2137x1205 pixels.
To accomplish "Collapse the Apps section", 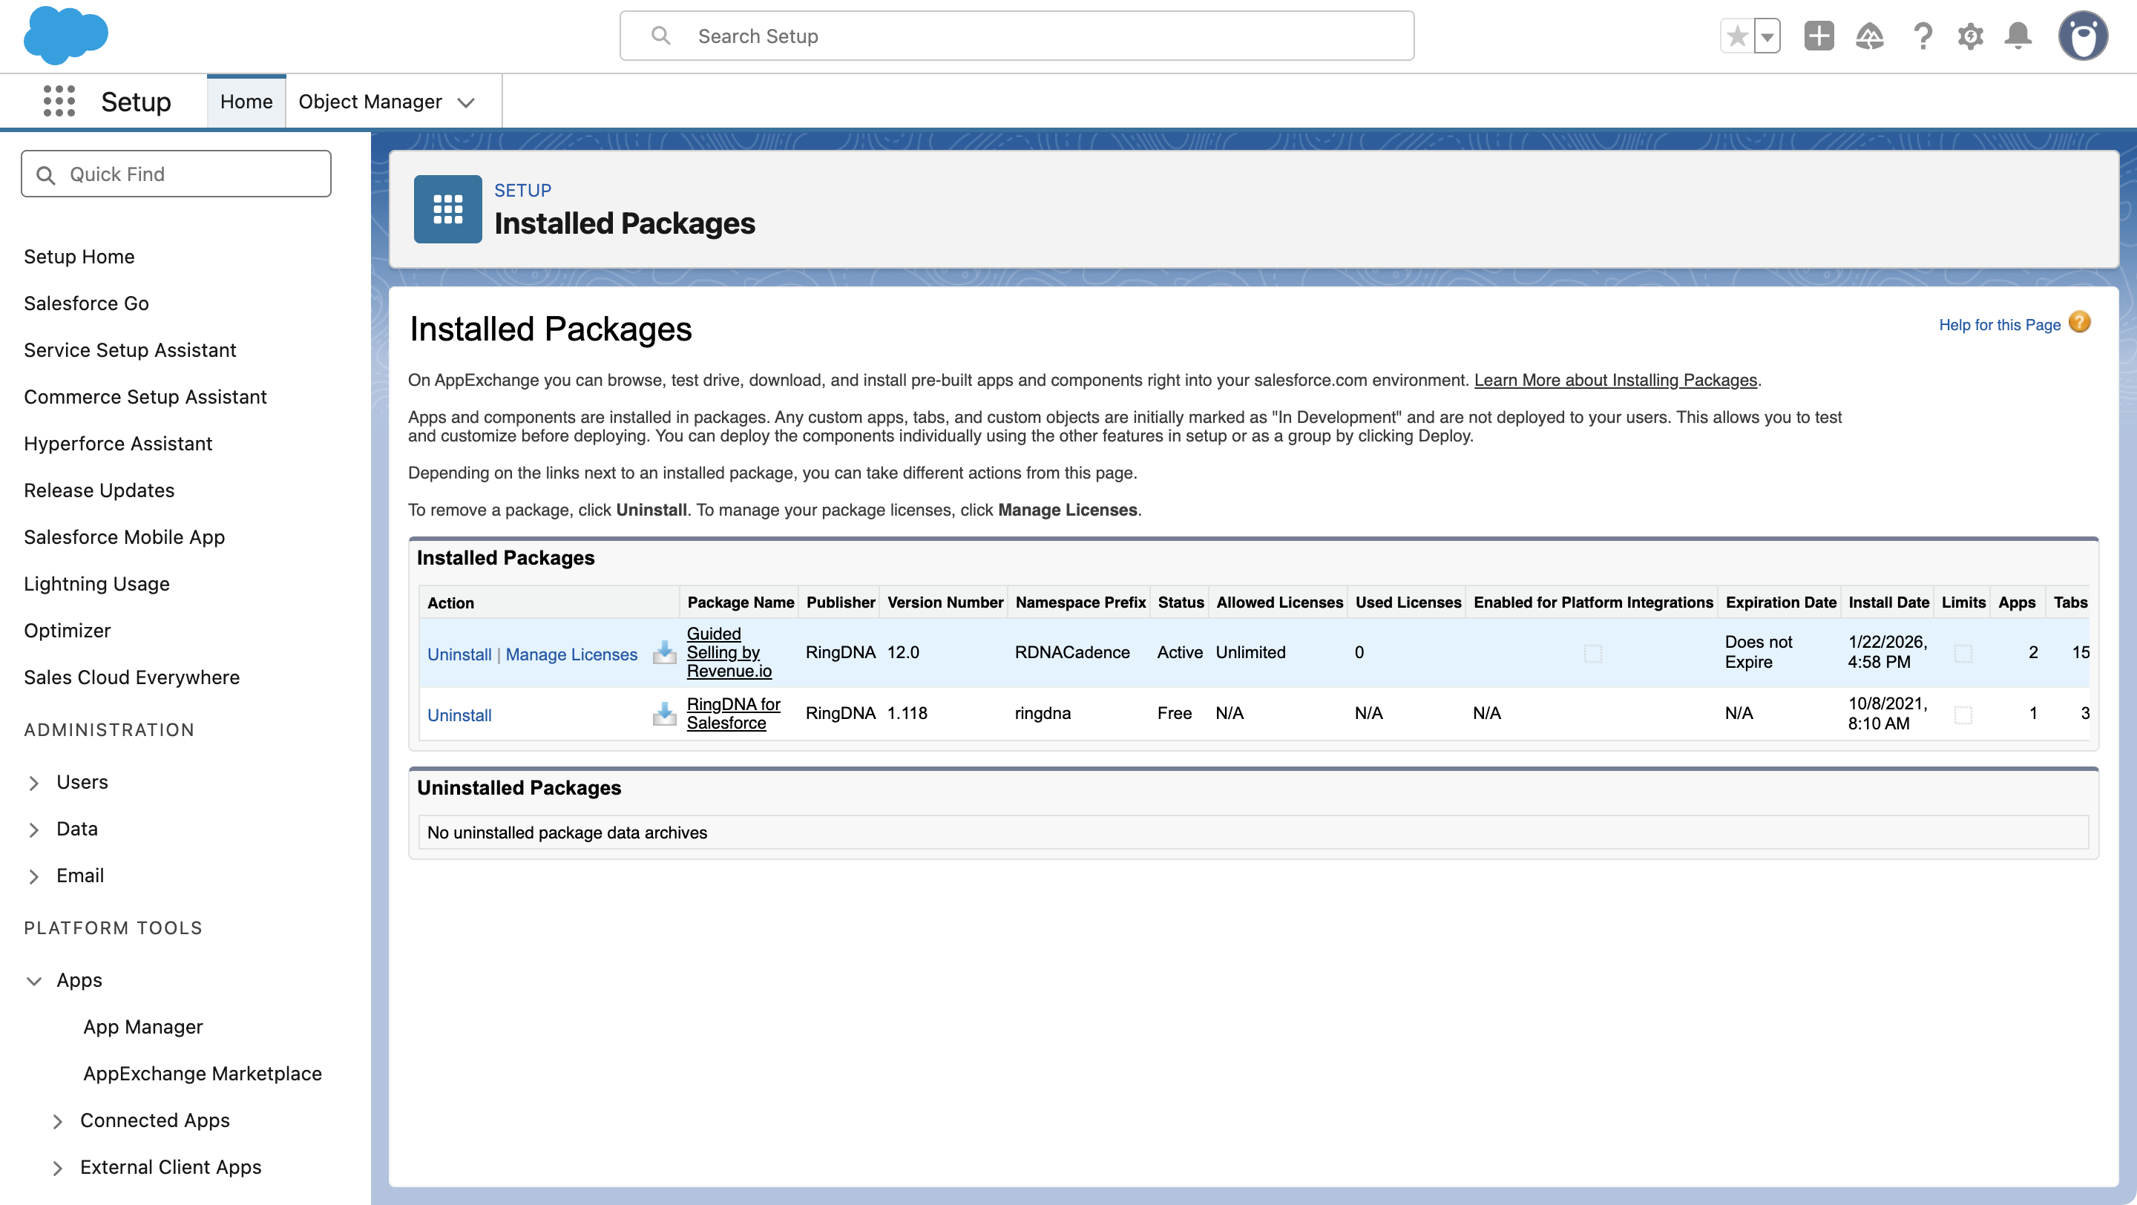I will pos(34,981).
